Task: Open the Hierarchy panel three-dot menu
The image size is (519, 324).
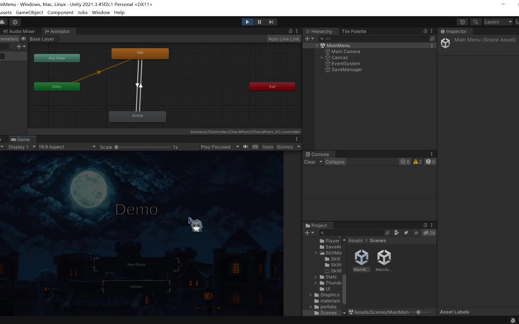Action: (x=432, y=31)
